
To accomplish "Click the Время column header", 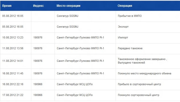I will (x=7, y=6).
